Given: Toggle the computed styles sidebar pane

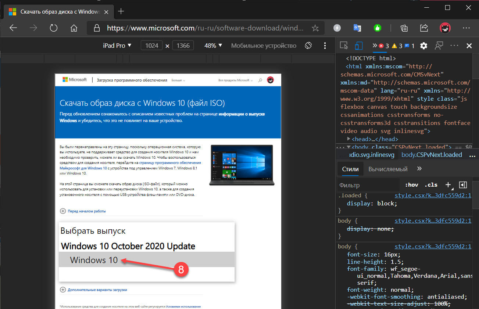Looking at the screenshot, I should (463, 185).
